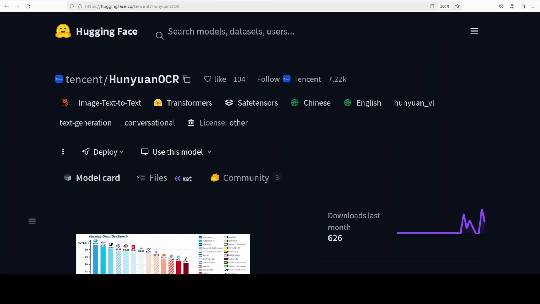This screenshot has height=304, width=540.
Task: Expand the Deploy dropdown
Action: click(x=103, y=152)
